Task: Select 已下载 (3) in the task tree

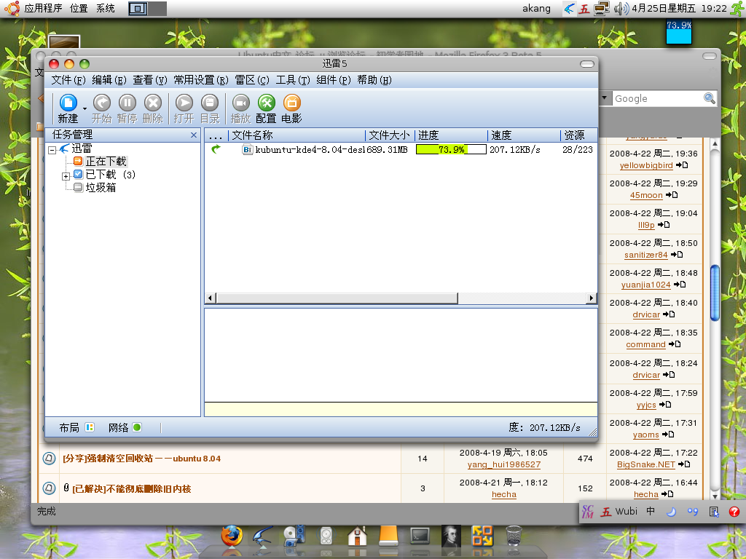Action: point(111,175)
